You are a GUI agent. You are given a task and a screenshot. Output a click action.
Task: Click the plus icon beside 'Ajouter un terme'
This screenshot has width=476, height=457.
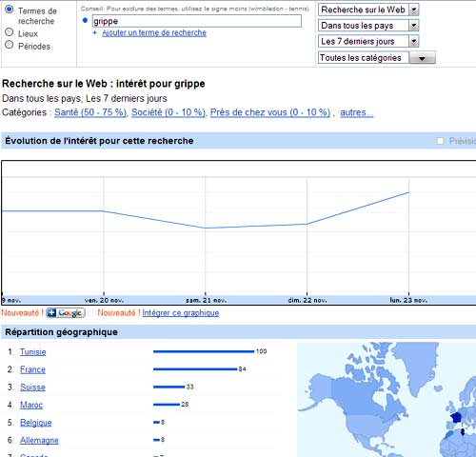[x=94, y=32]
